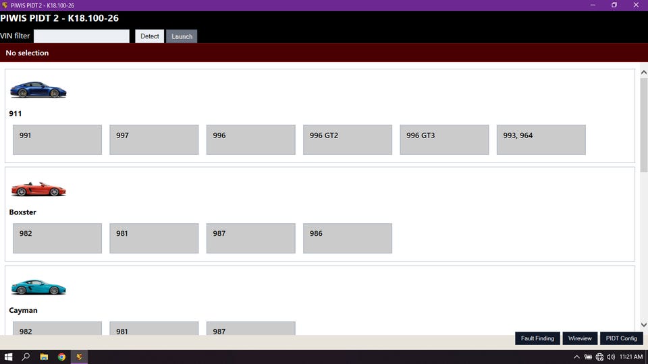
Task: Open Wireview
Action: 580,338
